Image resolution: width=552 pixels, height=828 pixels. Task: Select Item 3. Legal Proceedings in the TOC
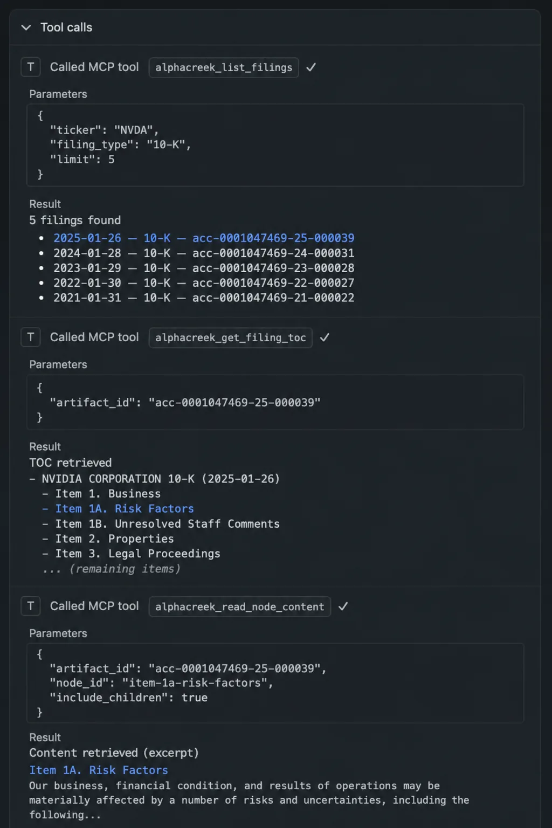[137, 554]
